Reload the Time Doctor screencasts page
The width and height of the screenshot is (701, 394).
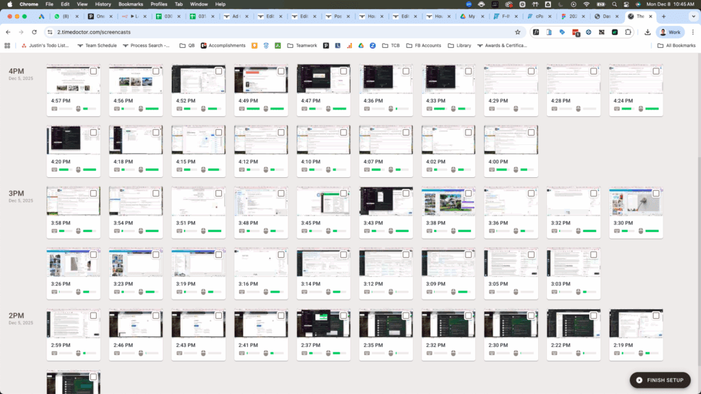click(34, 32)
